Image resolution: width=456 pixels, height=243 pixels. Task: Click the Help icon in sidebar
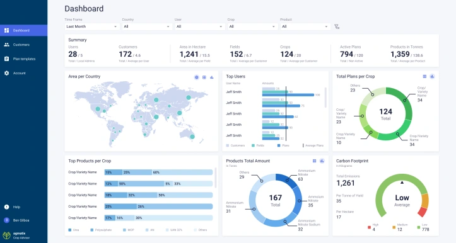point(7,207)
